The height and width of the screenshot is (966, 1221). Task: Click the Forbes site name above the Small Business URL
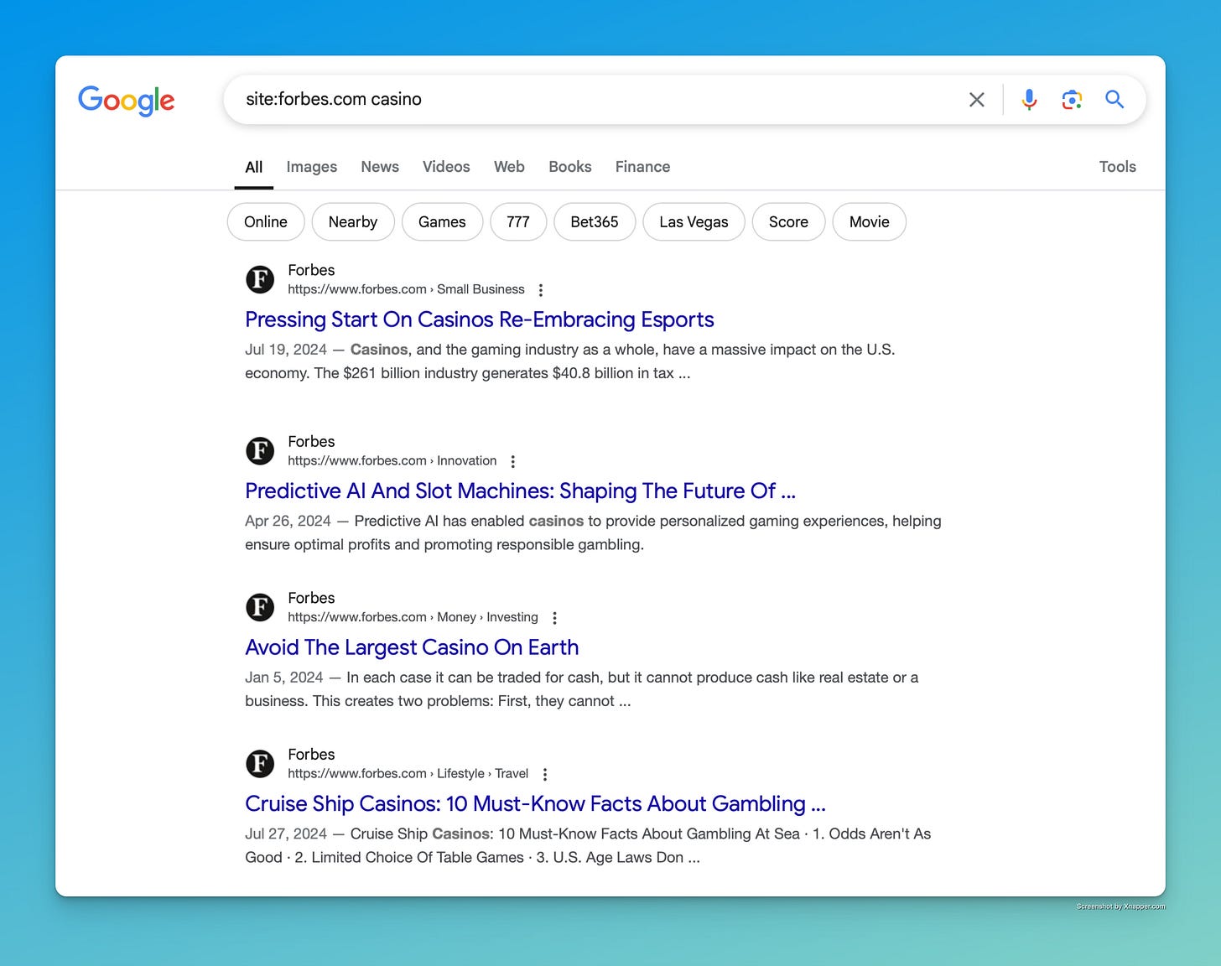click(x=311, y=270)
